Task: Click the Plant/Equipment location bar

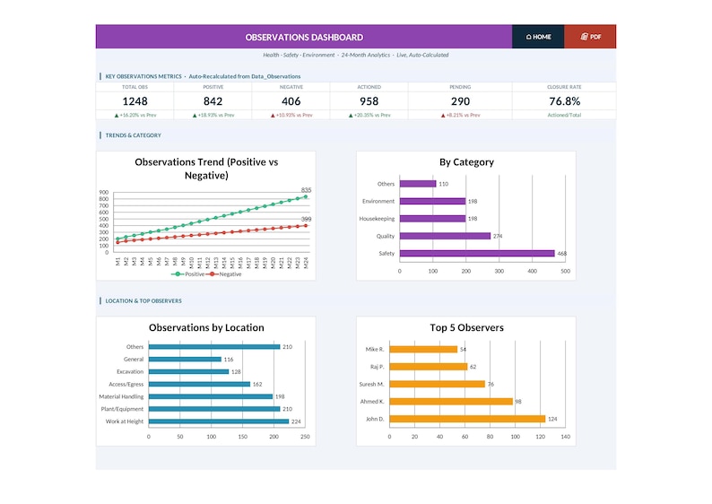Action: 214,409
